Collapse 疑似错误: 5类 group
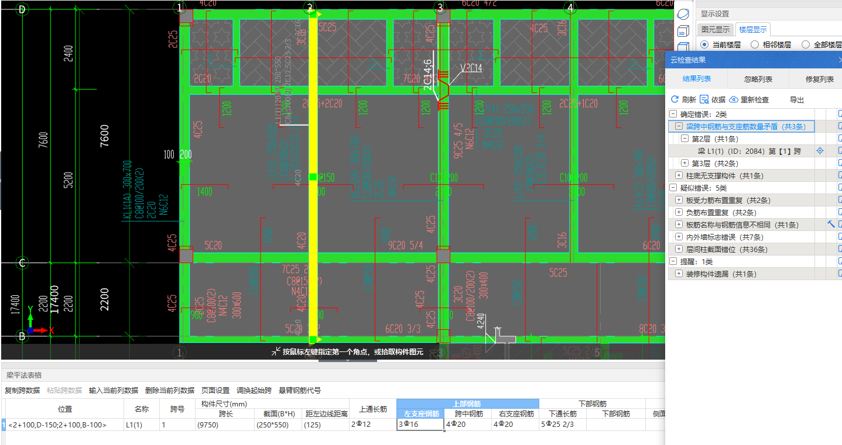The height and width of the screenshot is (445, 842). 673,188
